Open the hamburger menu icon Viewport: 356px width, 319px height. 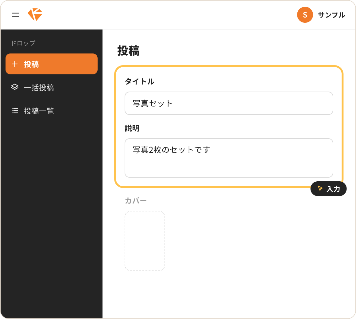tap(15, 15)
